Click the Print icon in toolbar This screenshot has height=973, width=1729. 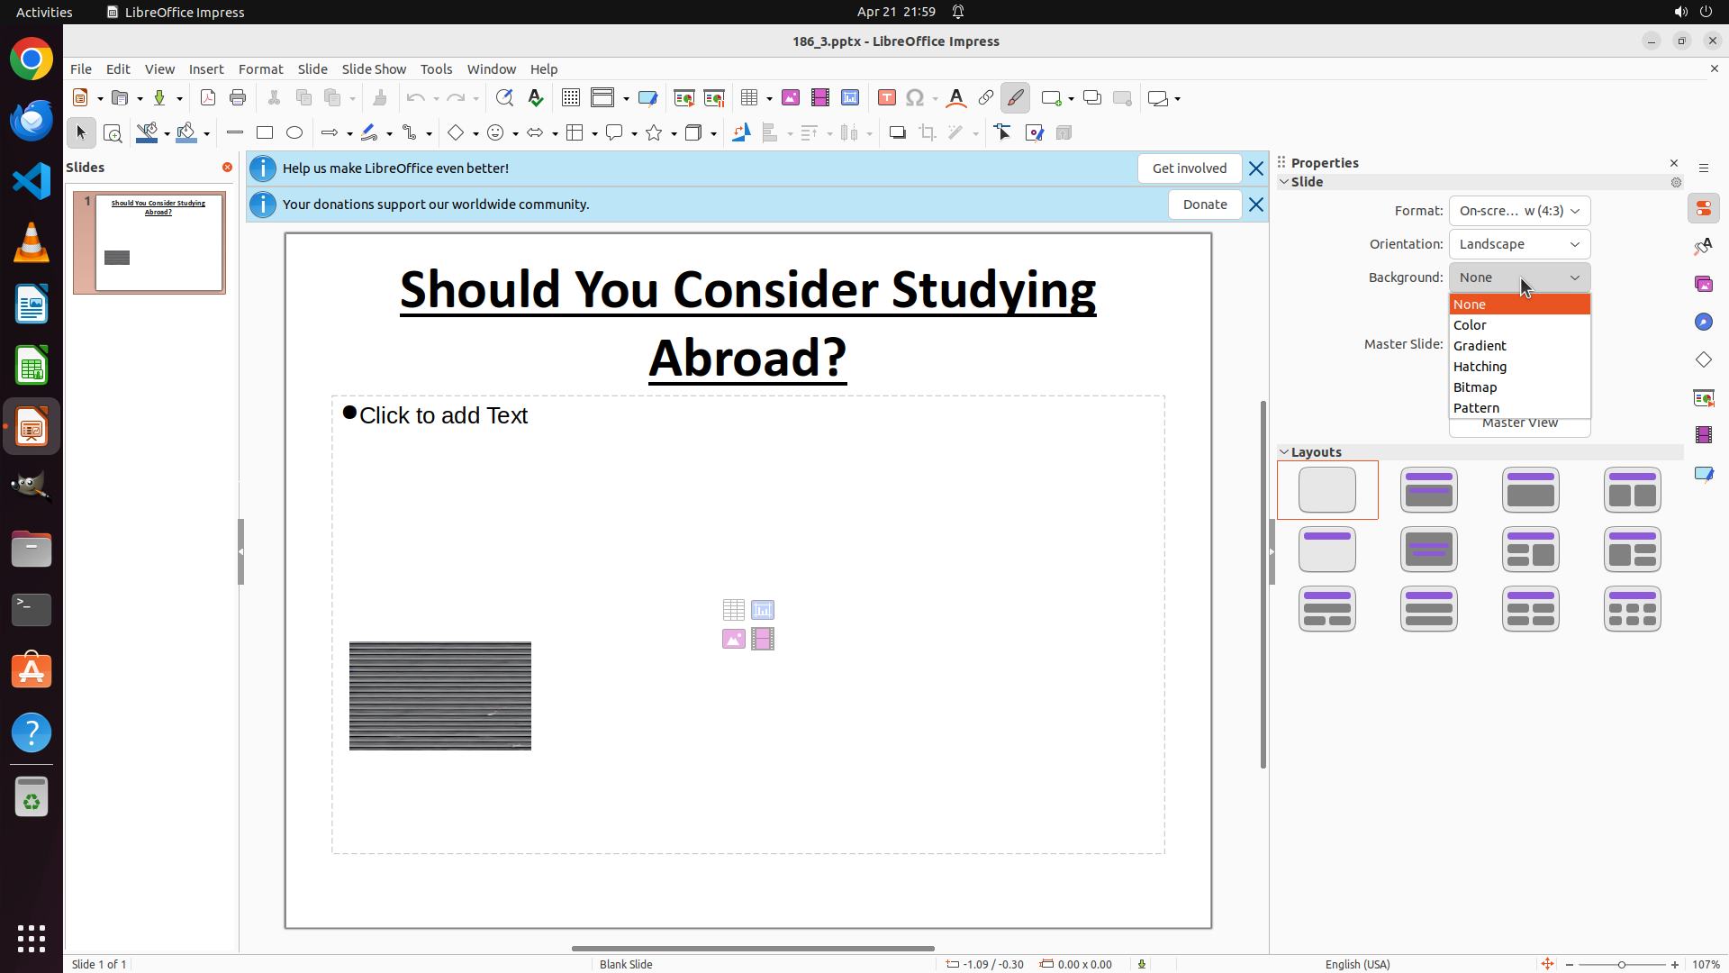tap(238, 98)
